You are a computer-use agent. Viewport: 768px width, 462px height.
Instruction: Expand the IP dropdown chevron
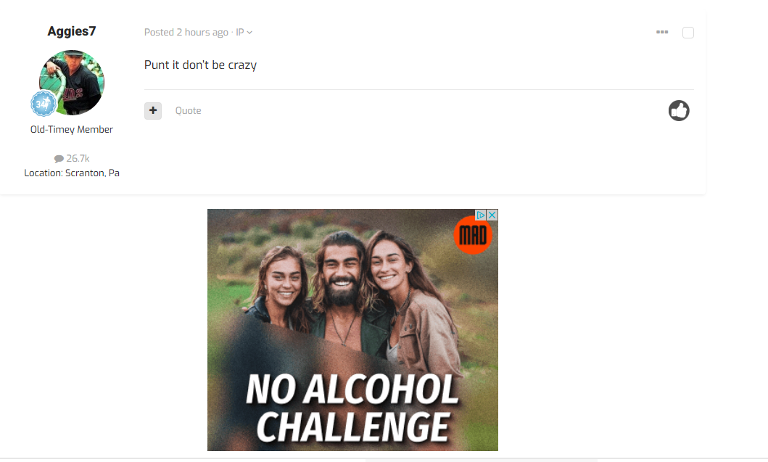pos(249,33)
